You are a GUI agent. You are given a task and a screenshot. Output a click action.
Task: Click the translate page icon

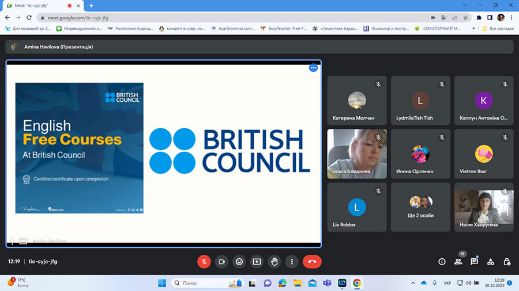click(x=444, y=17)
